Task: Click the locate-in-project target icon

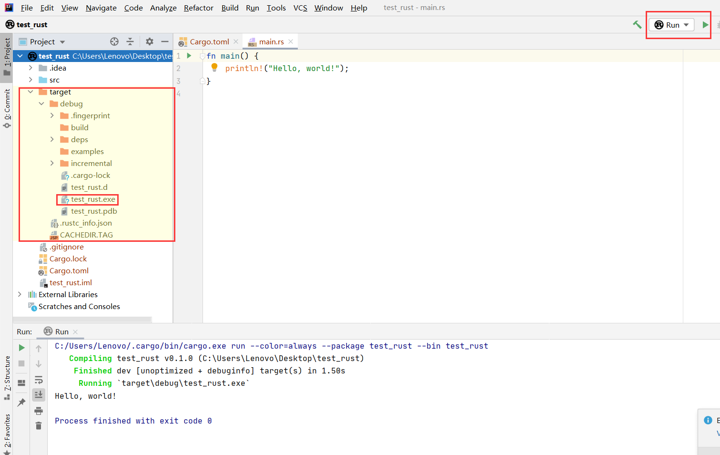Action: [x=114, y=41]
